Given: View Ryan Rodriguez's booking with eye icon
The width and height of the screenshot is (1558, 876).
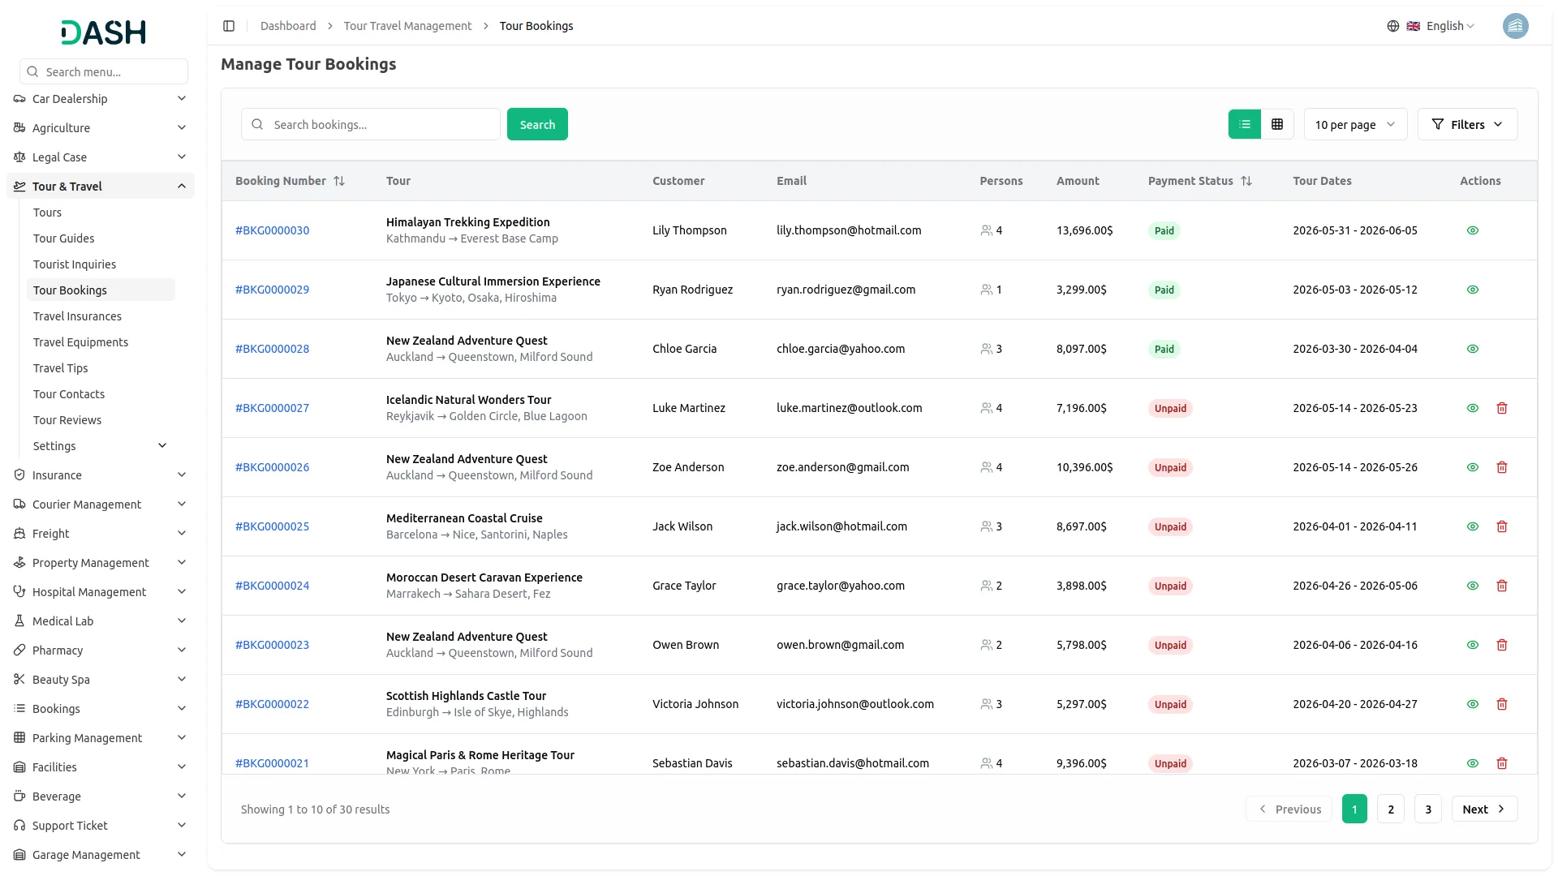Looking at the screenshot, I should [x=1473, y=290].
